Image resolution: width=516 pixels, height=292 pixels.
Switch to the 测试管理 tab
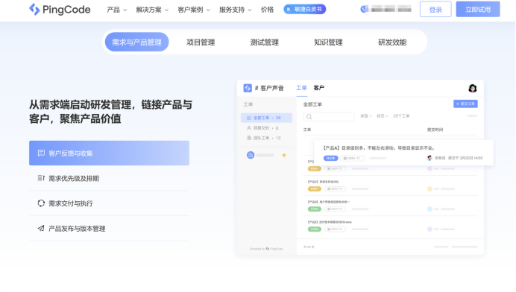click(264, 42)
